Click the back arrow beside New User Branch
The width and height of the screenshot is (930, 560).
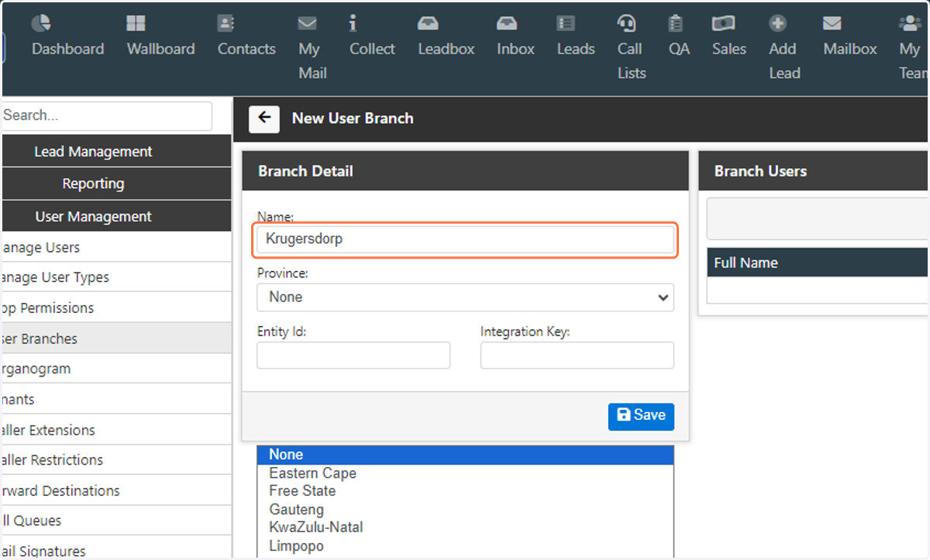pyautogui.click(x=264, y=119)
